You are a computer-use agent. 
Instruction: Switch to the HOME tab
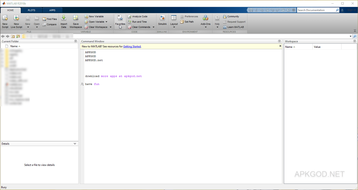10,10
